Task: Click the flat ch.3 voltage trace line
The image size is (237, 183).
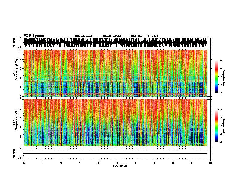Action: tap(116, 153)
